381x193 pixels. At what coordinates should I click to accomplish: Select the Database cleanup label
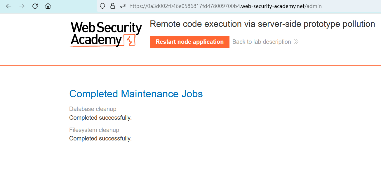click(x=93, y=109)
